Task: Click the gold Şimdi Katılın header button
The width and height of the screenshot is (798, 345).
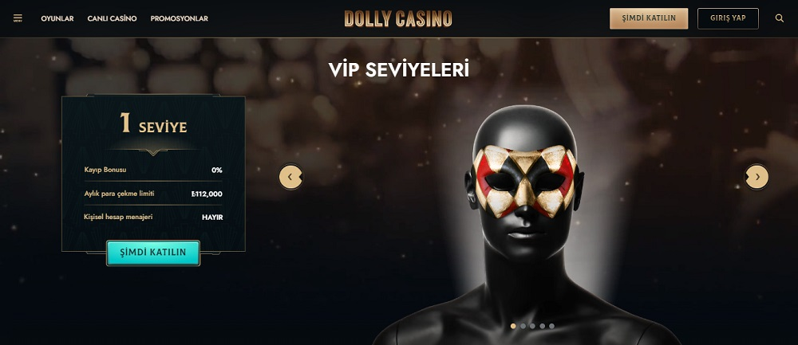Action: pos(649,18)
